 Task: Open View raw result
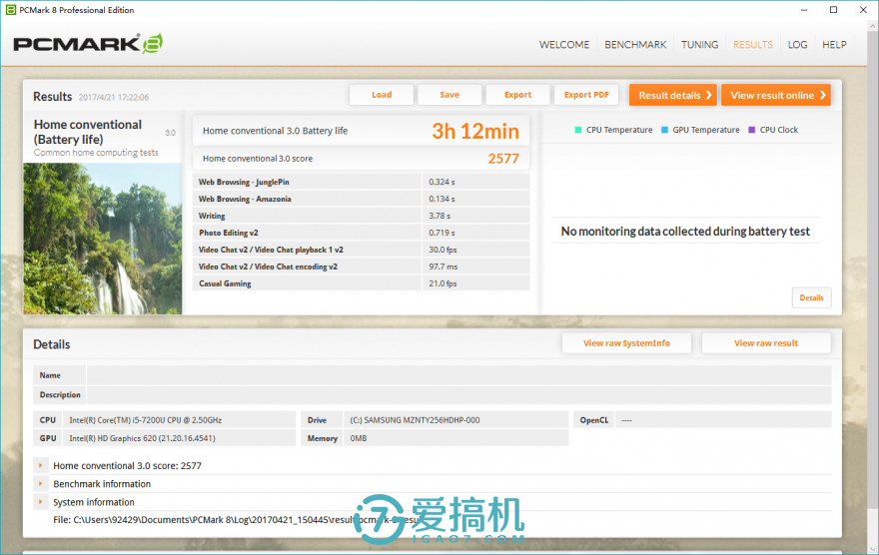(x=766, y=343)
